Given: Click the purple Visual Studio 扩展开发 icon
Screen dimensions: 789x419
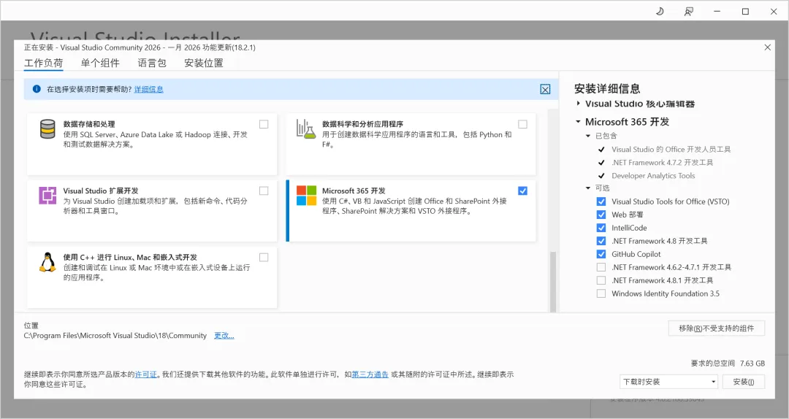Looking at the screenshot, I should [47, 195].
